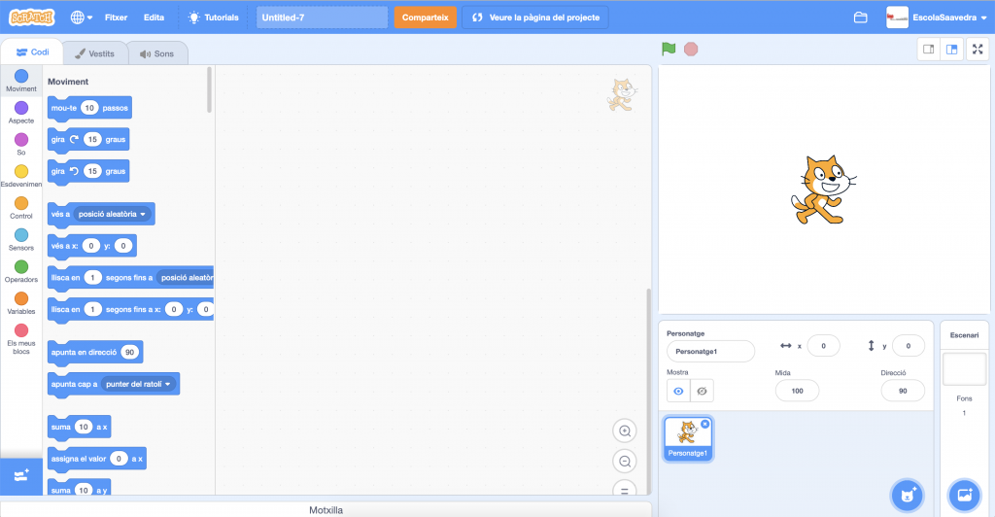Screen dimensions: 995x517
Task: Switch to the Vestits tab
Action: [94, 53]
